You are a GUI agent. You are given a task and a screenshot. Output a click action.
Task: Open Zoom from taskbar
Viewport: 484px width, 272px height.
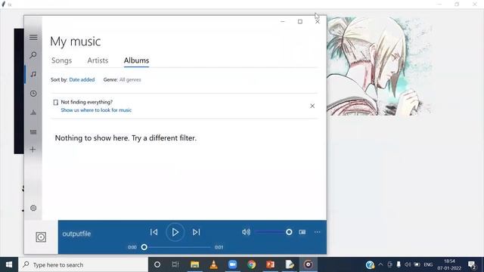coord(232,264)
